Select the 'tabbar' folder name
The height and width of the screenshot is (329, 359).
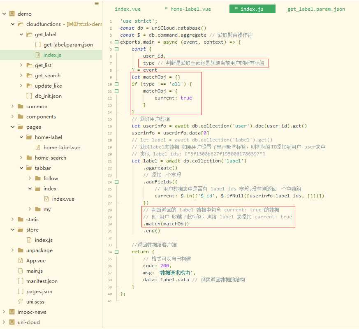[43, 168]
